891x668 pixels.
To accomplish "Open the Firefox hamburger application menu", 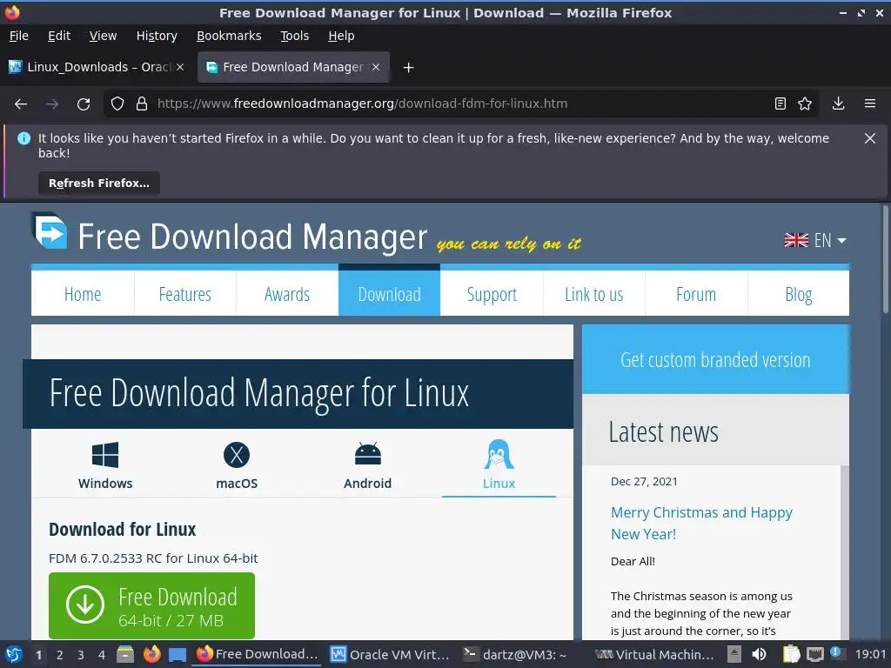I will click(870, 104).
